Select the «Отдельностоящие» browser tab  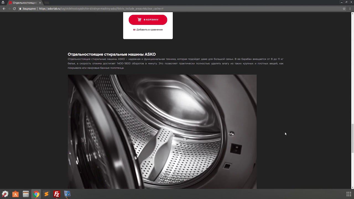[x=24, y=3]
